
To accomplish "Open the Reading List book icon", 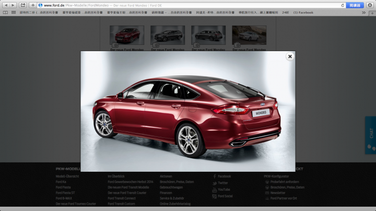I will click(5, 13).
